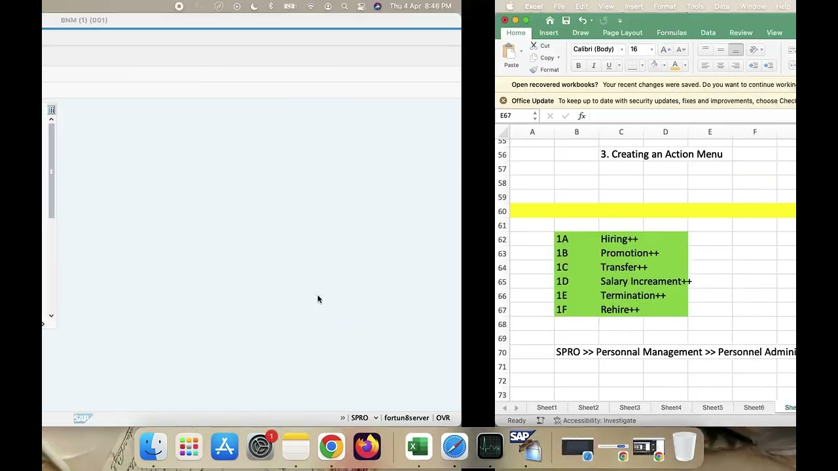838x471 pixels.
Task: Toggle Bold formatting
Action: coord(578,65)
